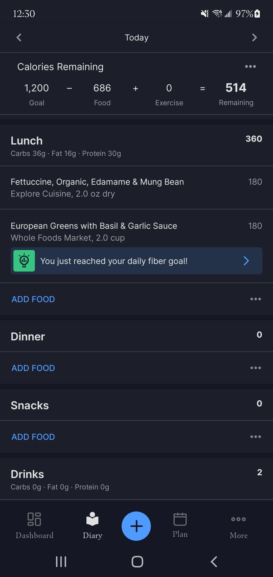Image resolution: width=273 pixels, height=577 pixels.
Task: Tap the blue plus add button
Action: pyautogui.click(x=136, y=526)
